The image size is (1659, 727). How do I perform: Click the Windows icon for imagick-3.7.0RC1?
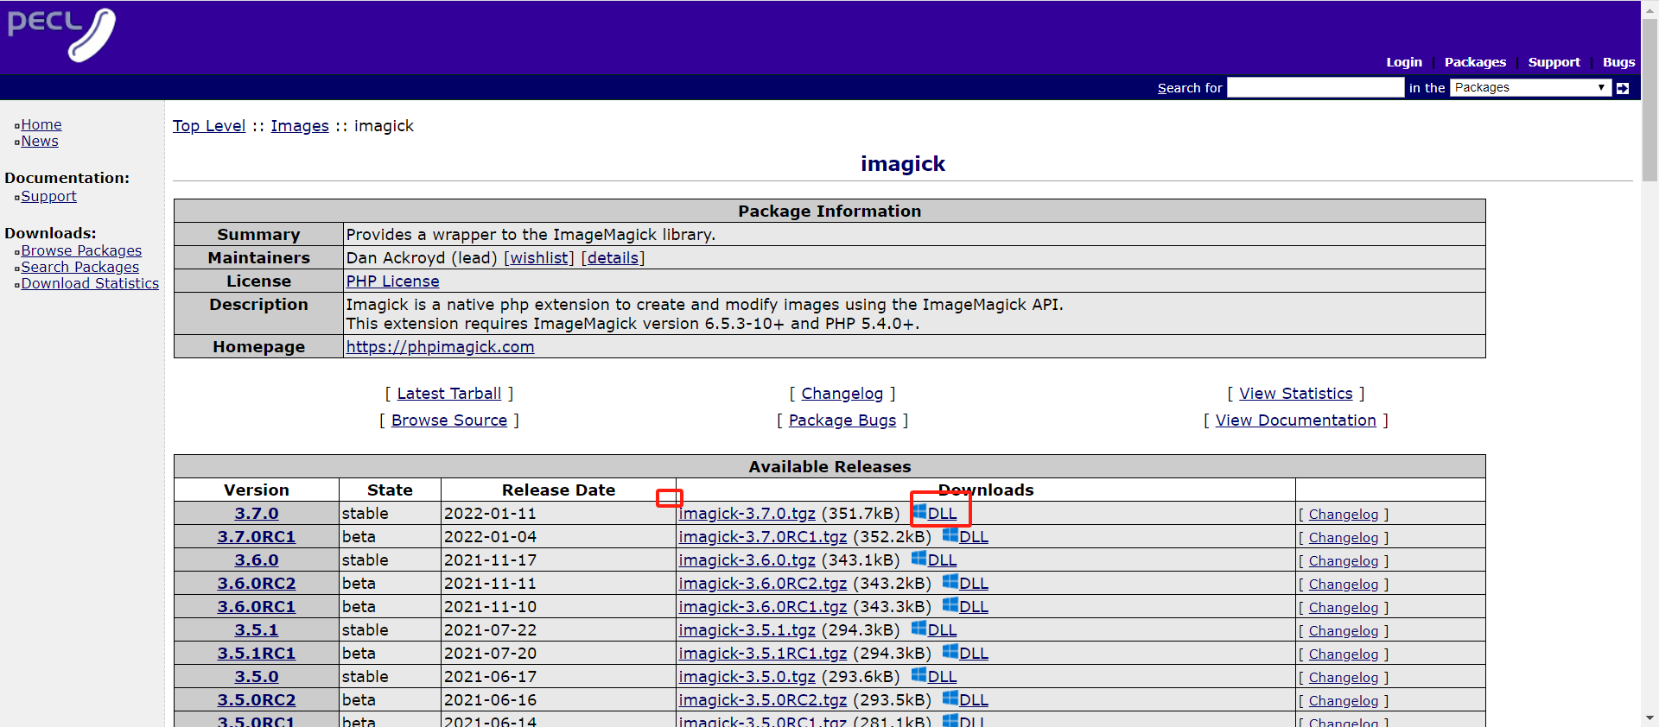(950, 535)
